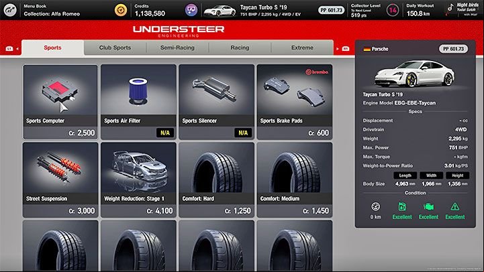484x272 pixels.
Task: Click the odometer 0 km condition icon
Action: pyautogui.click(x=376, y=206)
